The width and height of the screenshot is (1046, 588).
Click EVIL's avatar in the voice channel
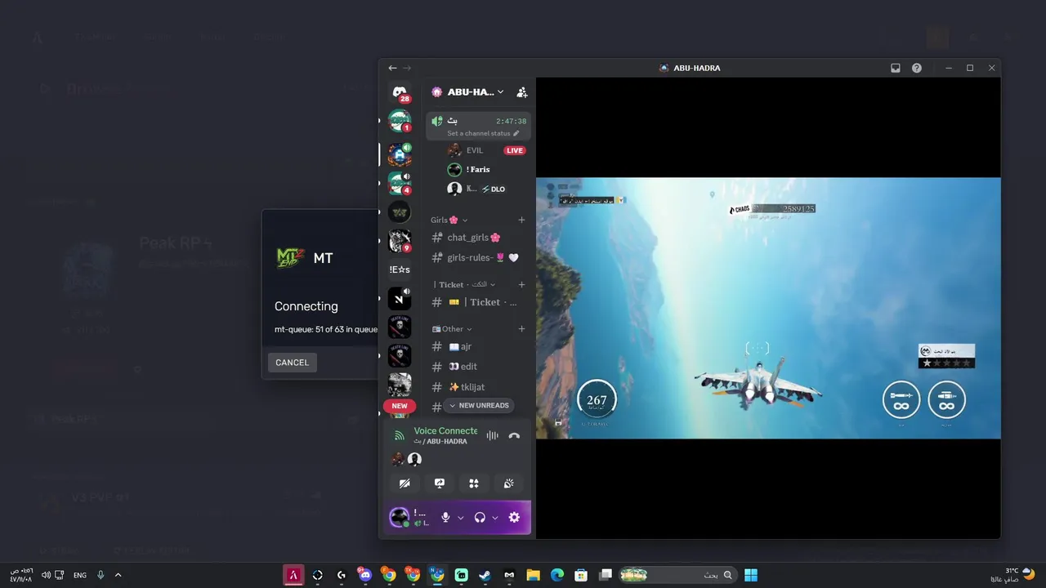[x=454, y=150]
